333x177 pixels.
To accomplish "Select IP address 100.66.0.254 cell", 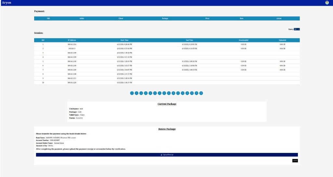I will (x=72, y=44).
